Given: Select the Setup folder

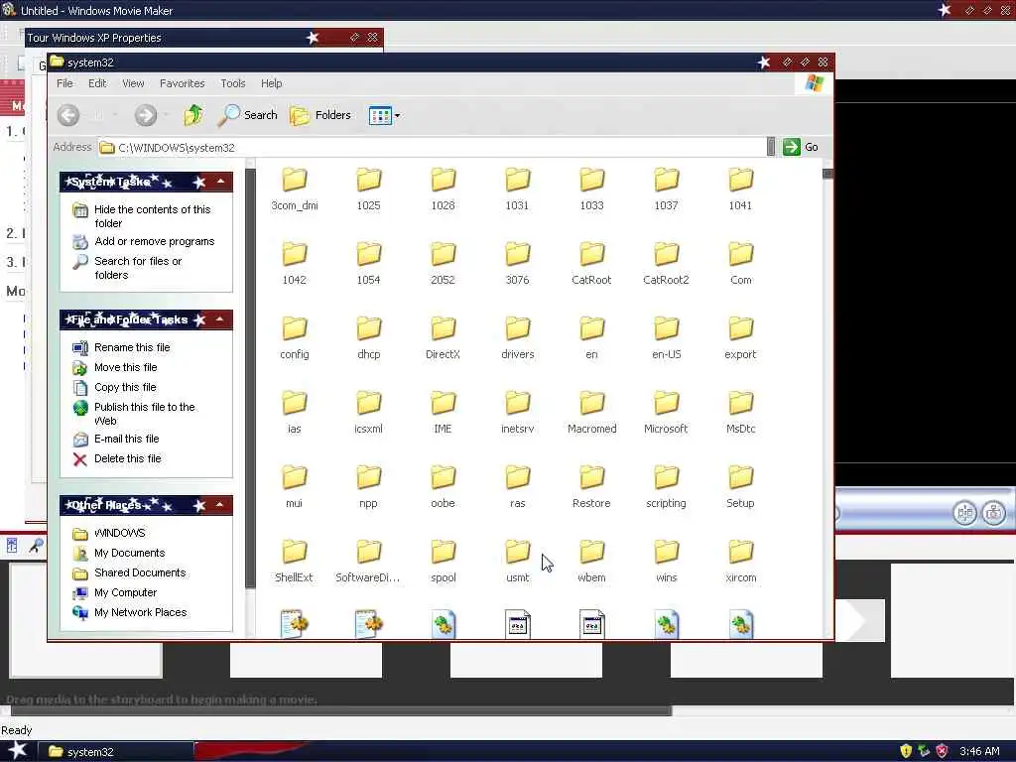Looking at the screenshot, I should pyautogui.click(x=740, y=486).
